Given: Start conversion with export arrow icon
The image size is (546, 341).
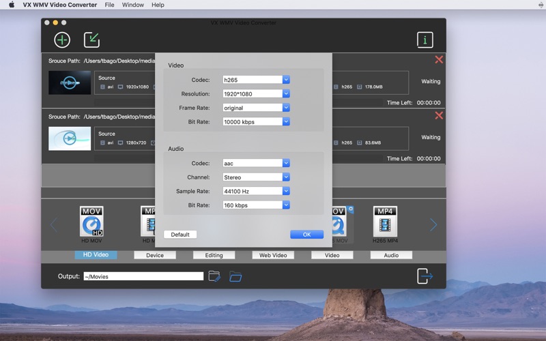Looking at the screenshot, I should point(425,276).
